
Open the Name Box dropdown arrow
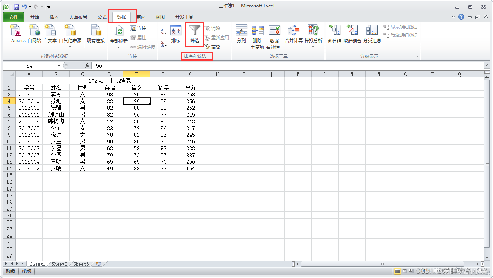(59, 65)
